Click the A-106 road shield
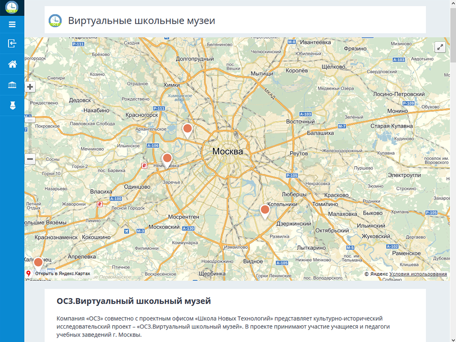Screen dimensions: 456x342 [153, 146]
